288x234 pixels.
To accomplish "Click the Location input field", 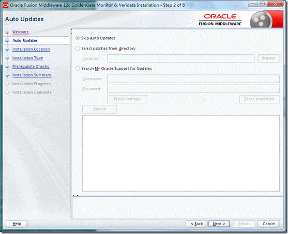I will (x=181, y=58).
